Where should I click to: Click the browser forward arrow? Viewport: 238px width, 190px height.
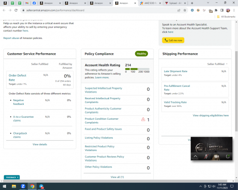(x=10, y=10)
